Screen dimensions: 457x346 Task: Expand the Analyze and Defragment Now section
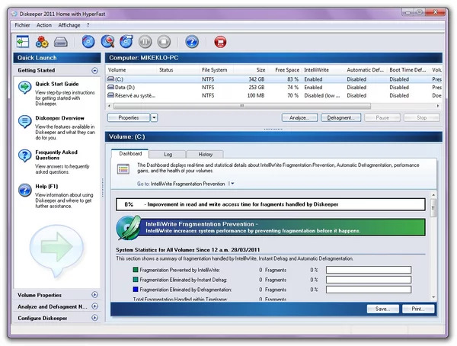click(94, 306)
